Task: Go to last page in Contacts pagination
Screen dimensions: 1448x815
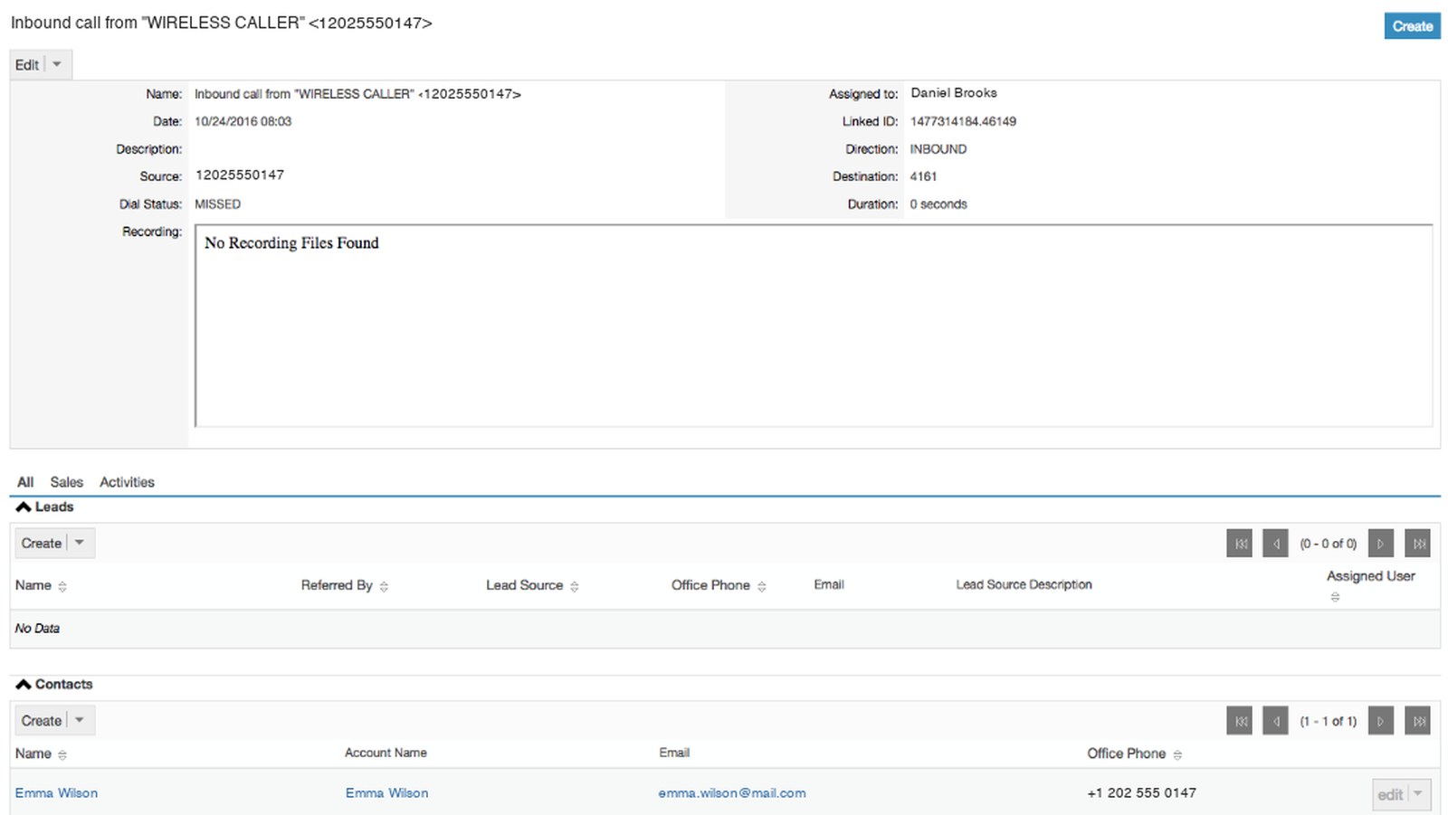Action: 1418,721
